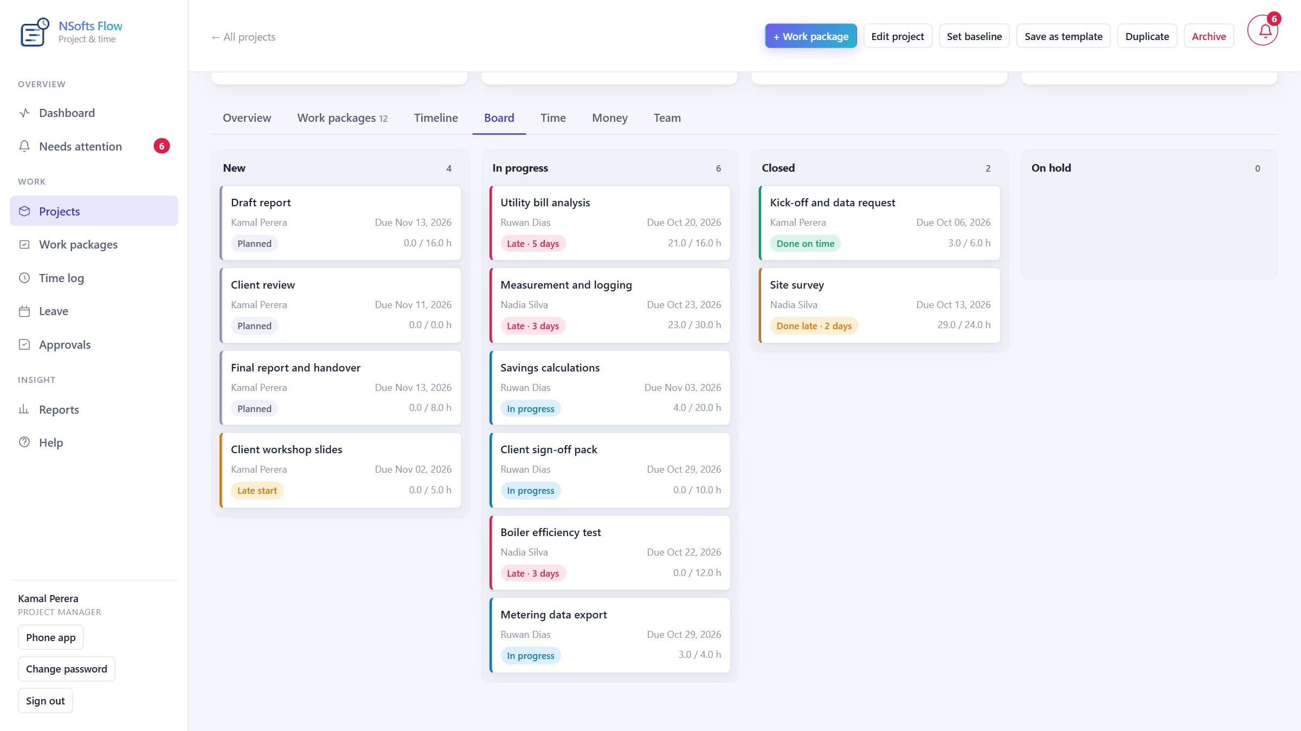
Task: Click Kamal Perera user name in sidebar footer
Action: click(x=48, y=598)
